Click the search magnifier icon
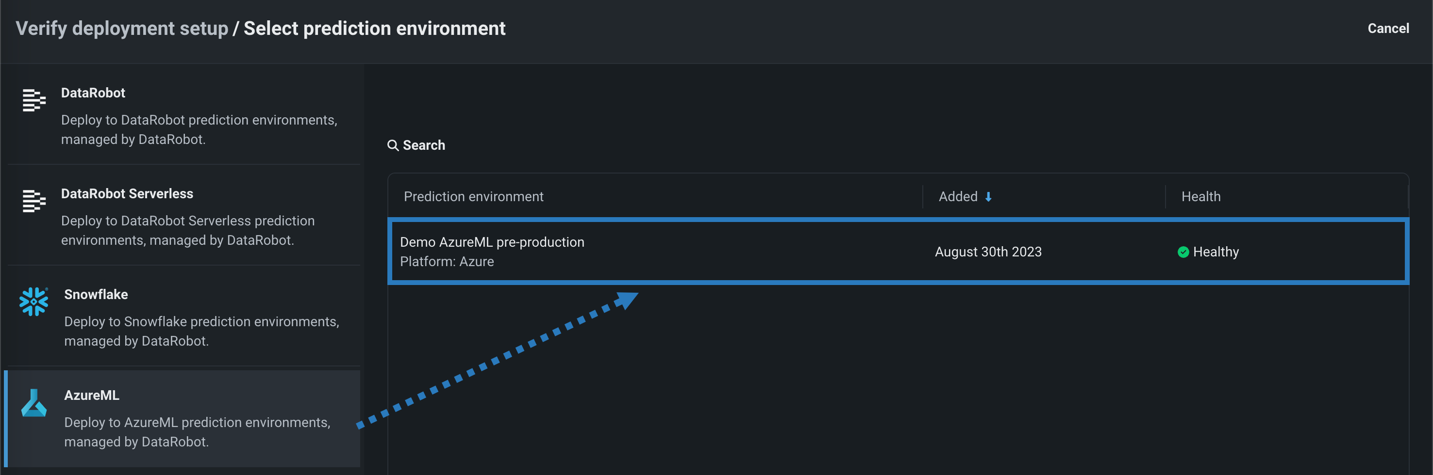This screenshot has height=475, width=1433. [393, 145]
